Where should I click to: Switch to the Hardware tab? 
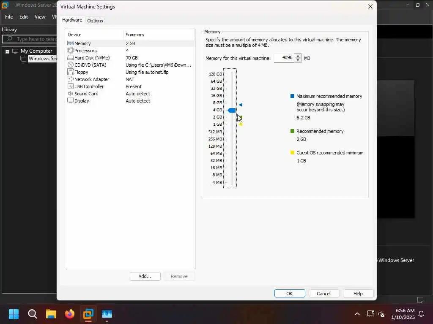click(x=72, y=20)
